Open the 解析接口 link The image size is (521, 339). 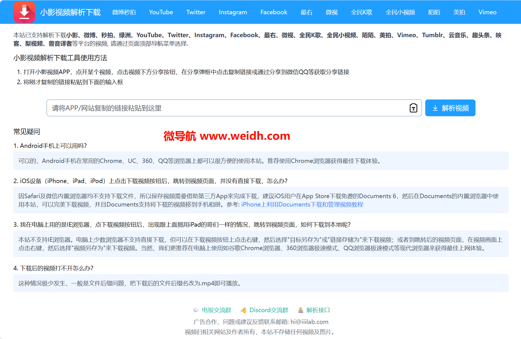(318, 310)
